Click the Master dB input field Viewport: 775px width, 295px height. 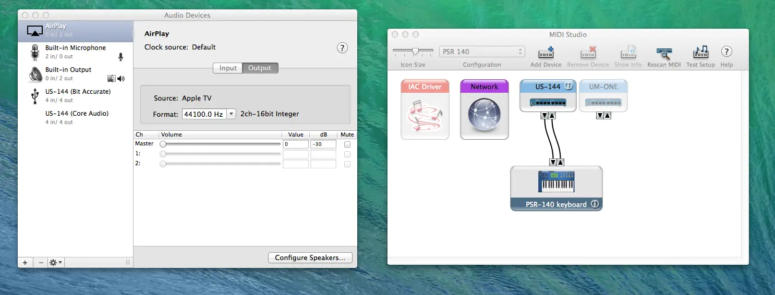pos(323,144)
